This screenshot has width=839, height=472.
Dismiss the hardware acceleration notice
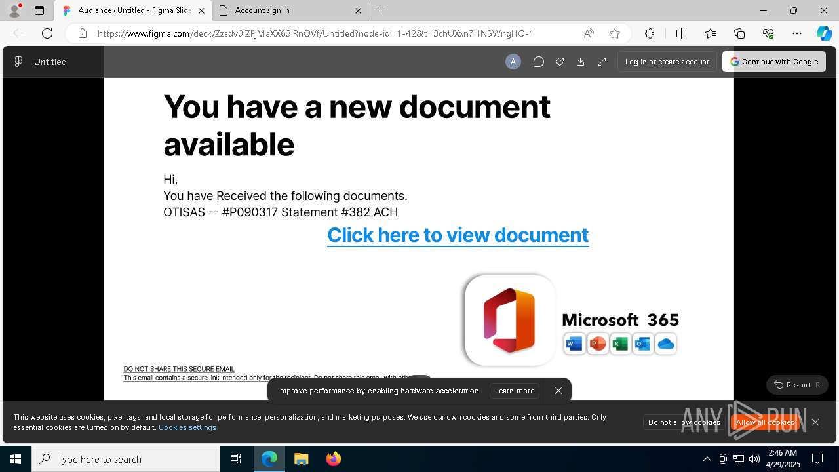(x=558, y=391)
